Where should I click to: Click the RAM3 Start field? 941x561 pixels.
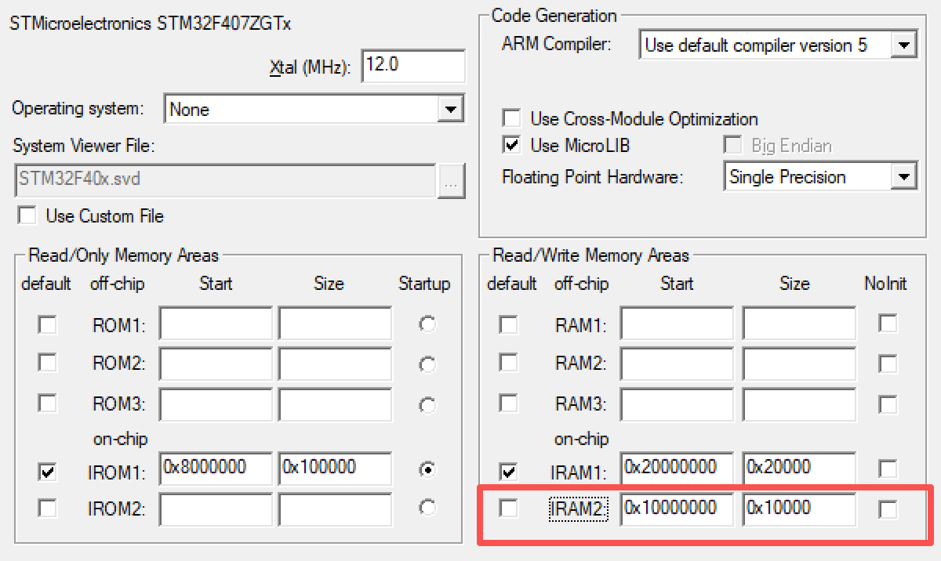(677, 404)
